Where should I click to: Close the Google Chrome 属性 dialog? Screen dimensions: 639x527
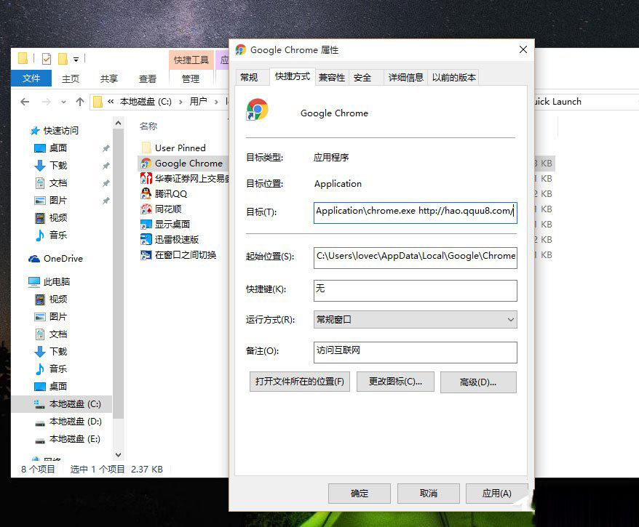(x=523, y=49)
